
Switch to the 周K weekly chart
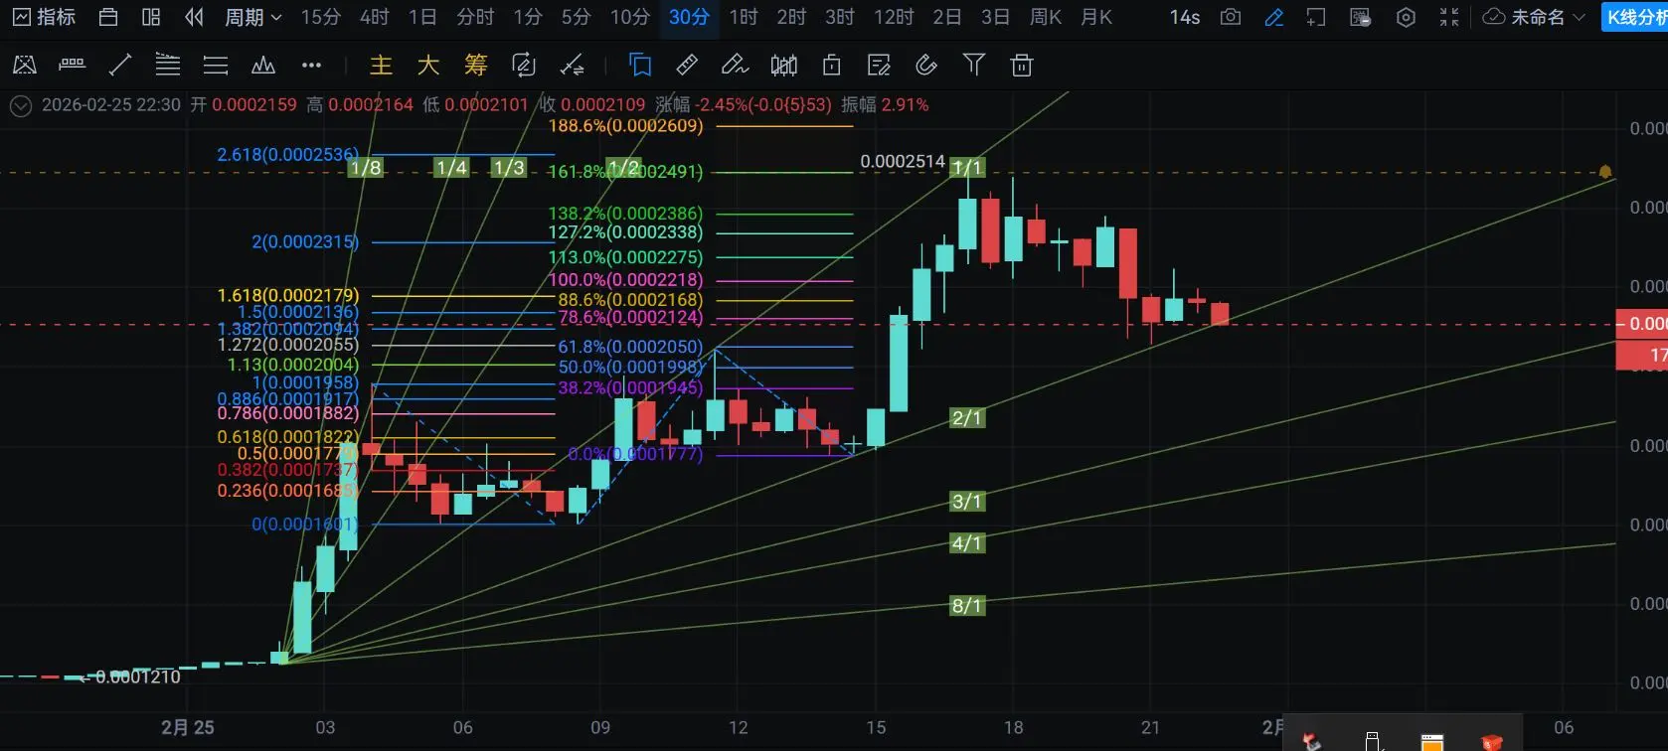(x=1046, y=17)
